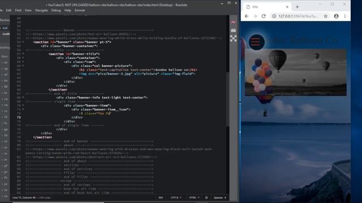The width and height of the screenshot is (362, 203).
Task: Go back in the Chrome browser
Action: [x=247, y=16]
